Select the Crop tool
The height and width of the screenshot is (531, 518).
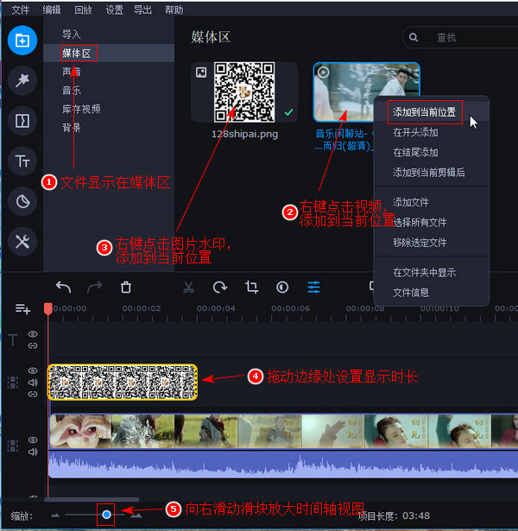251,288
